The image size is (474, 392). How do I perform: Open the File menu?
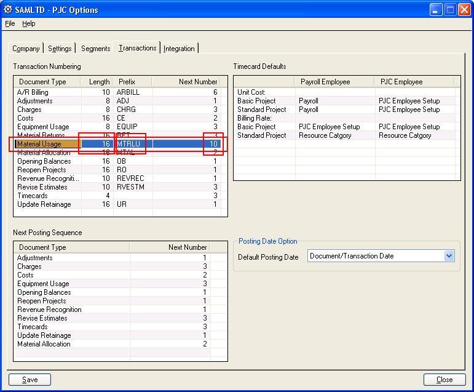coord(10,23)
